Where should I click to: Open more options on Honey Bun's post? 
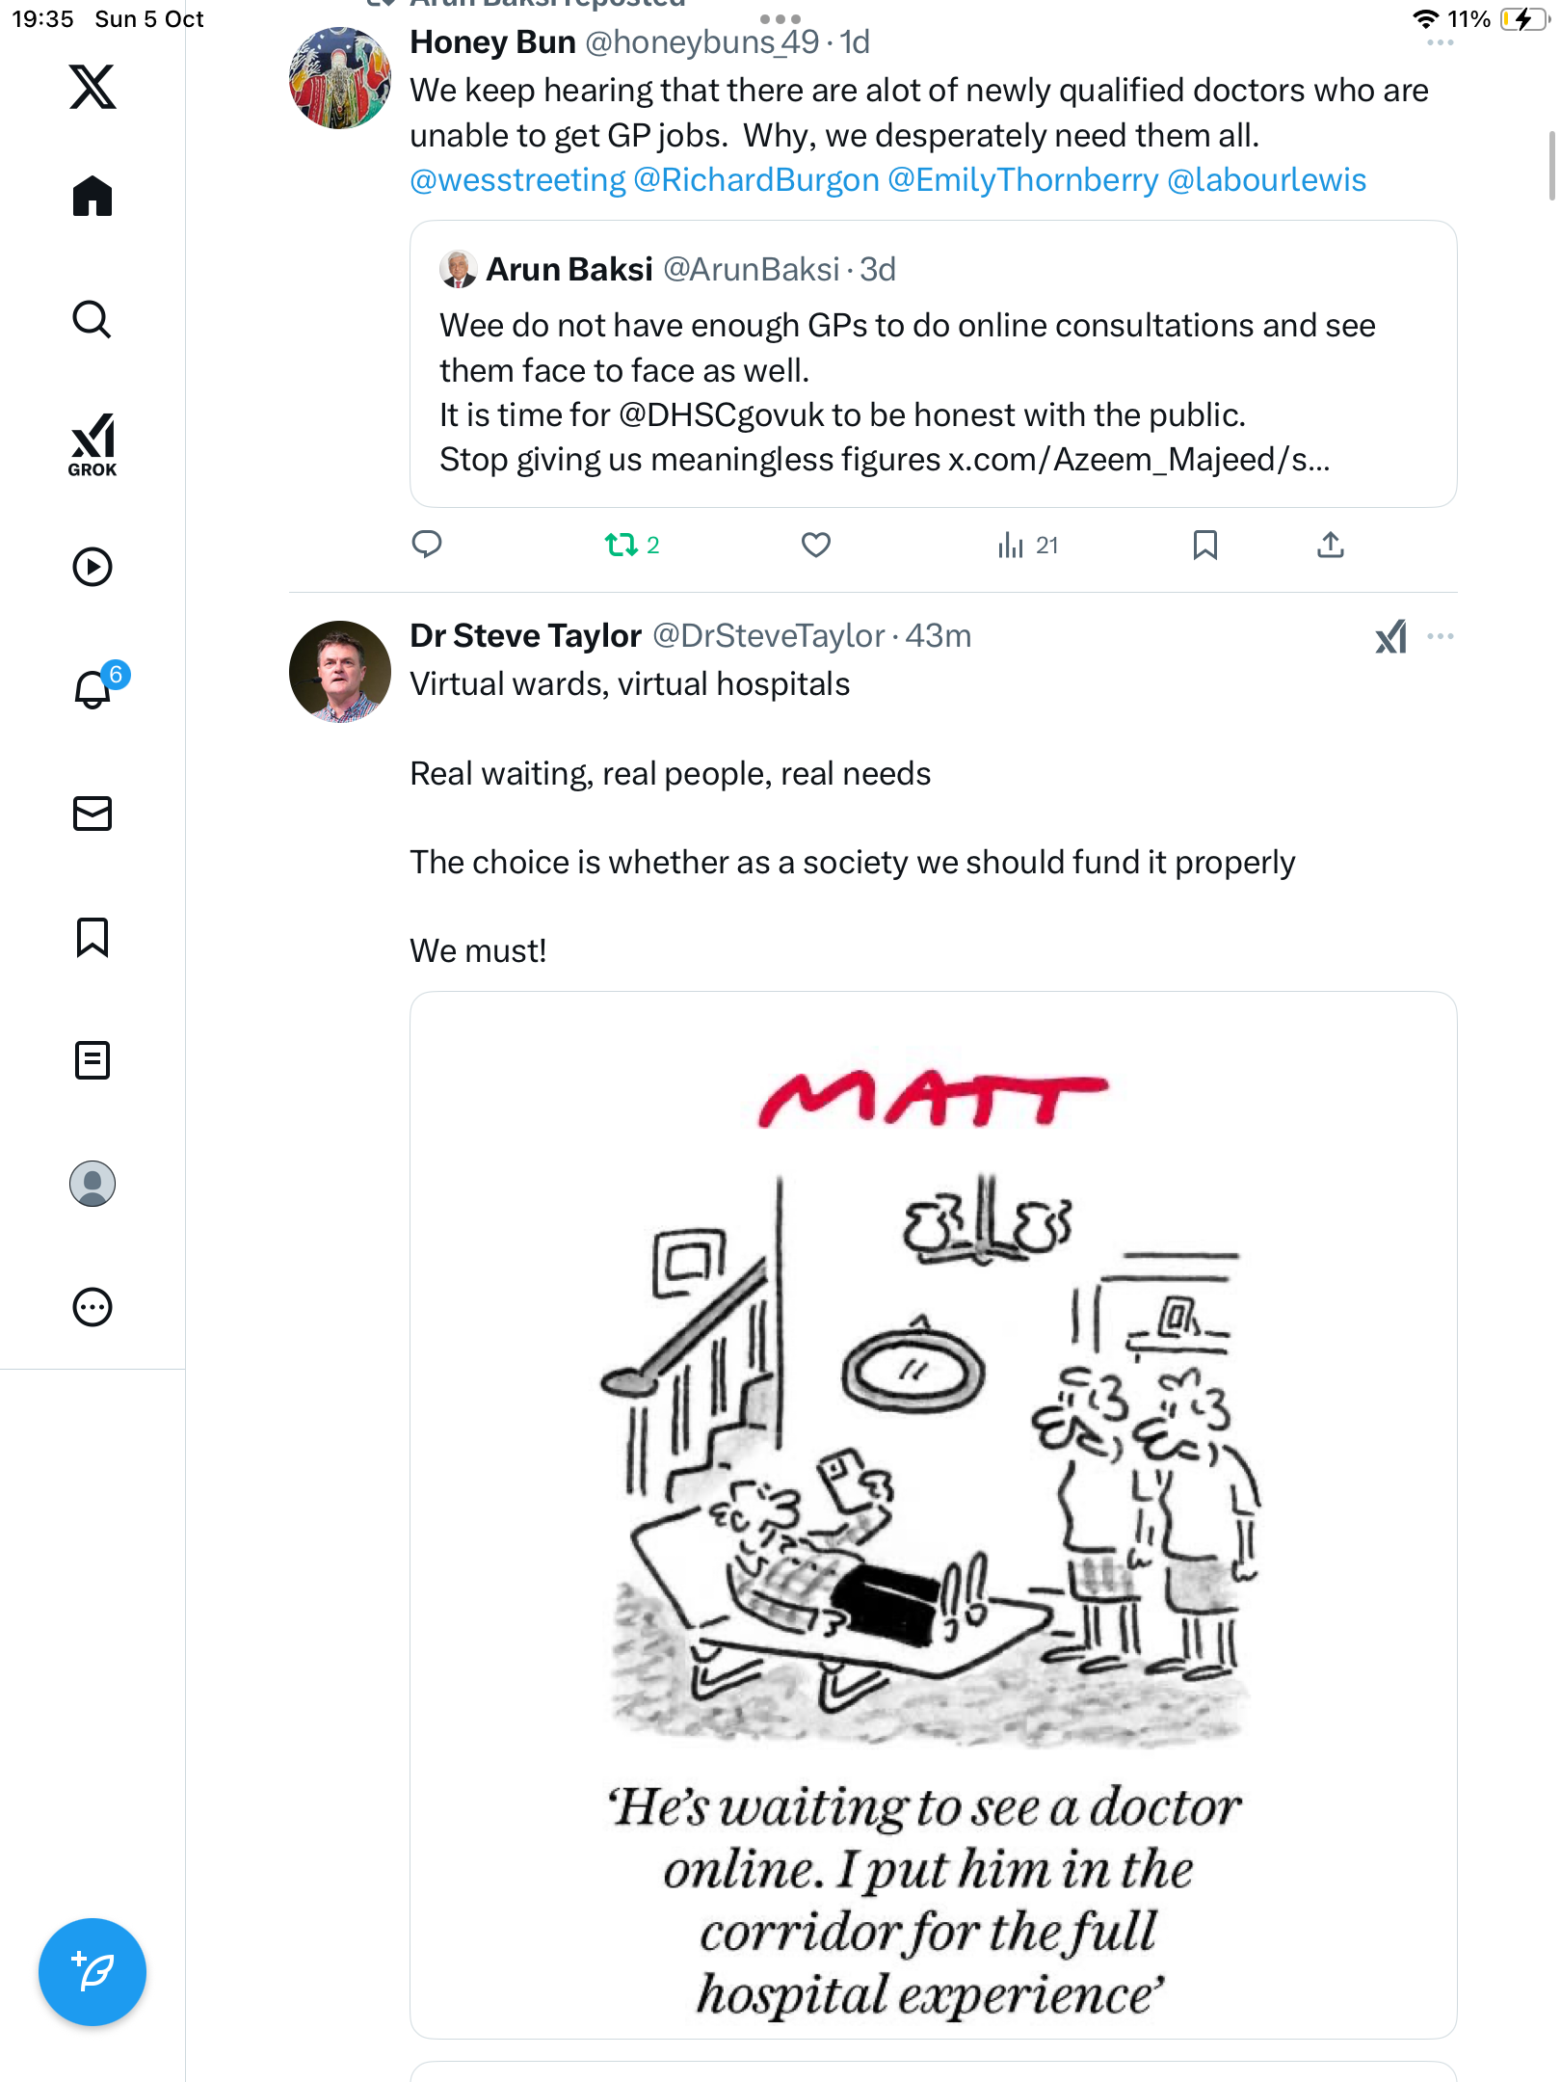point(1441,42)
